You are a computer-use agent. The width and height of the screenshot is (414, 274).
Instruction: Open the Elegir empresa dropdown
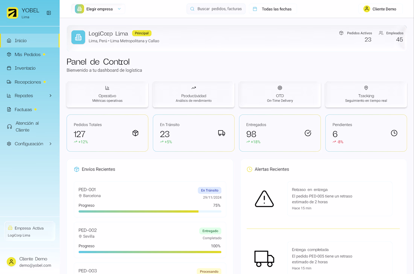[x=98, y=9]
